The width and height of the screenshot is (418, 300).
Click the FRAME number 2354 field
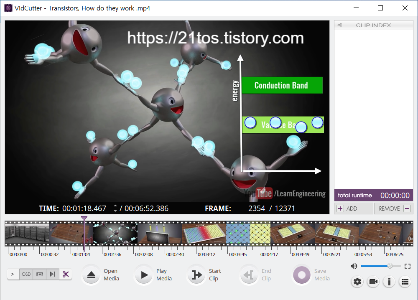click(x=257, y=208)
